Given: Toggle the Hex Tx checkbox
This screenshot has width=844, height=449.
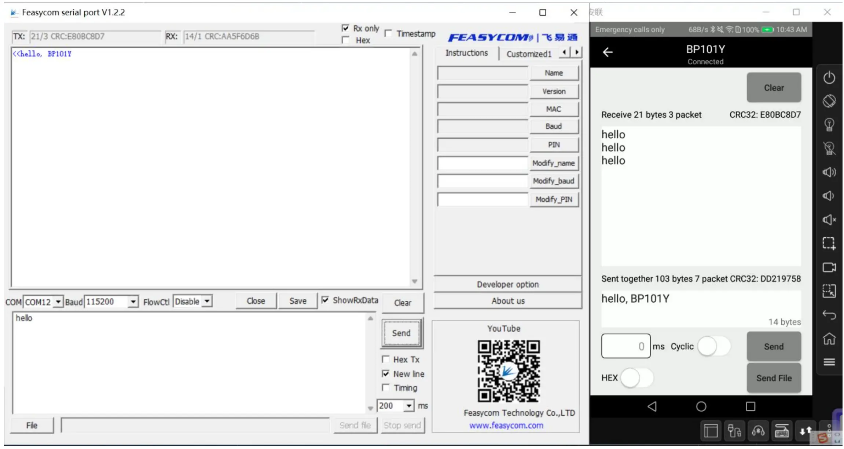Looking at the screenshot, I should (x=386, y=359).
